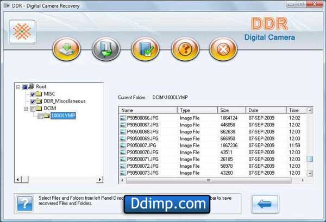Uncheck the DDR_Miscellaneous checkbox
The width and height of the screenshot is (326, 222).
point(33,102)
